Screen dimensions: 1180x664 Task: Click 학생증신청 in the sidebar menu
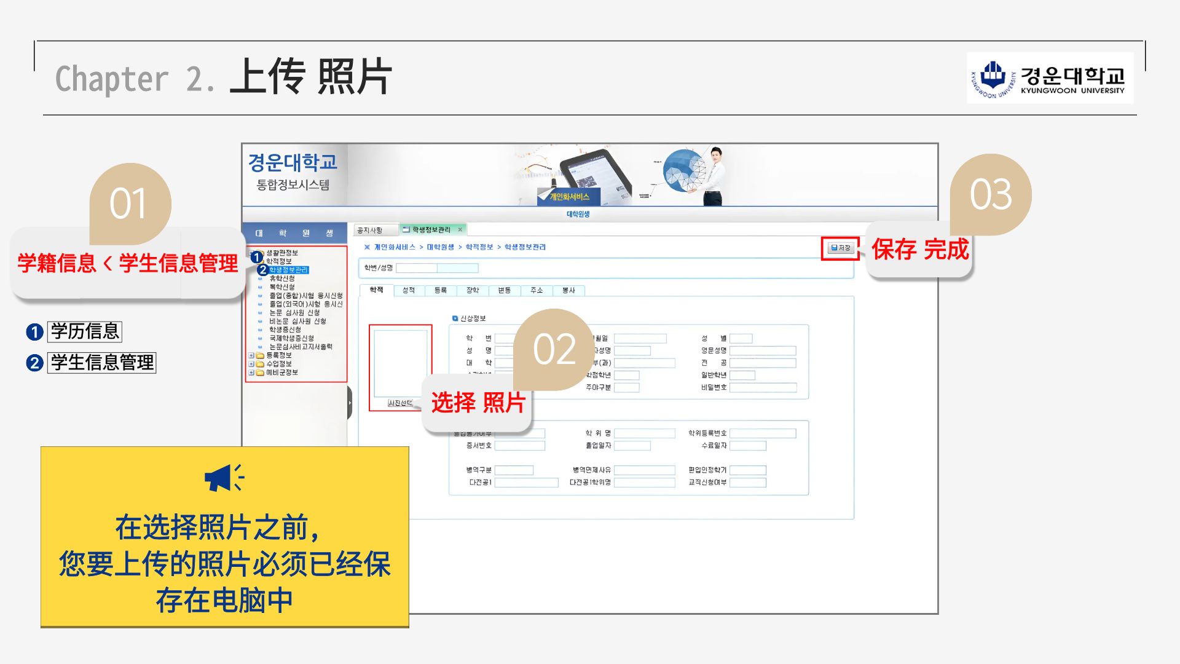click(285, 330)
